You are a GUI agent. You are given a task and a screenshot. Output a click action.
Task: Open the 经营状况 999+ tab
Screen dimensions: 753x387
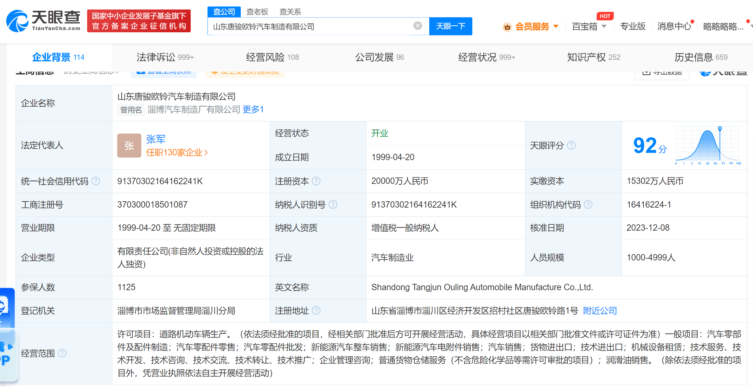487,57
